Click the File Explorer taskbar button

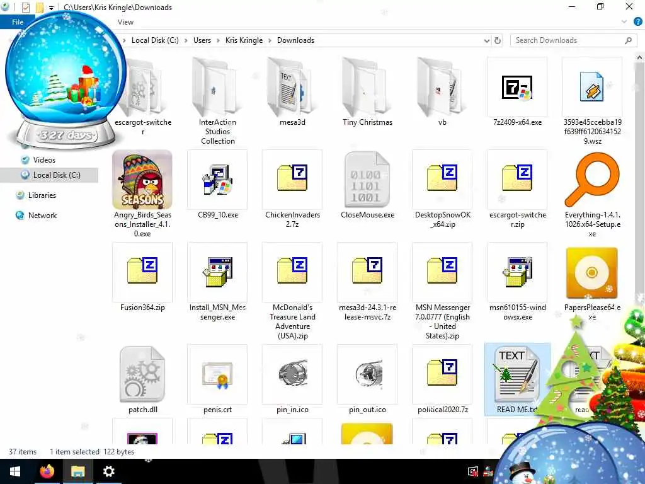(77, 471)
